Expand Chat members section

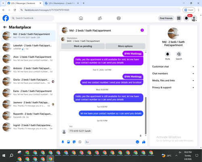tap(173, 74)
